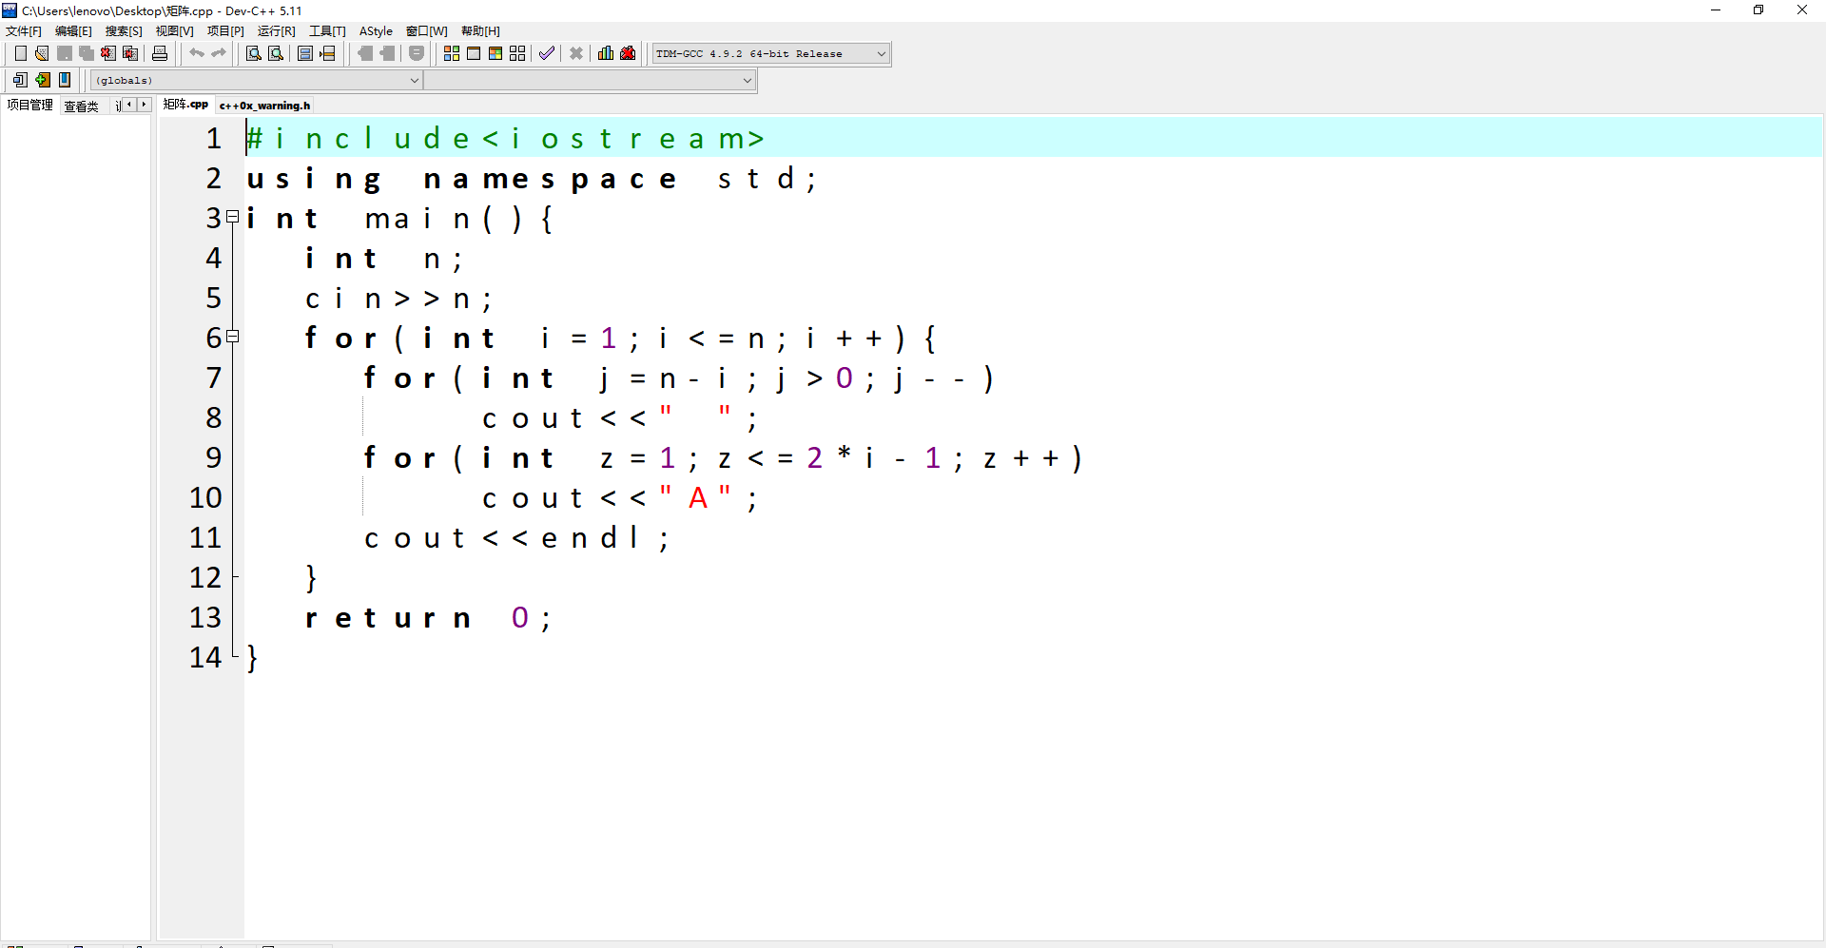
Task: Open the 编辑[E] menu
Action: click(x=73, y=31)
